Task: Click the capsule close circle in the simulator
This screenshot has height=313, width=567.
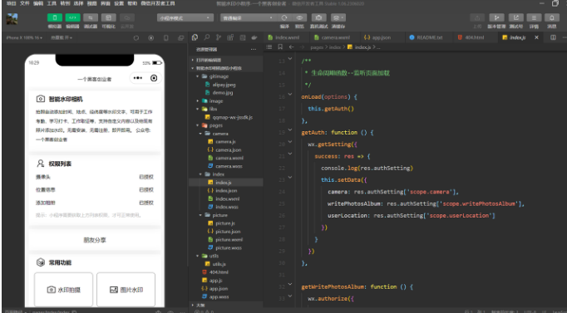Action: click(154, 78)
